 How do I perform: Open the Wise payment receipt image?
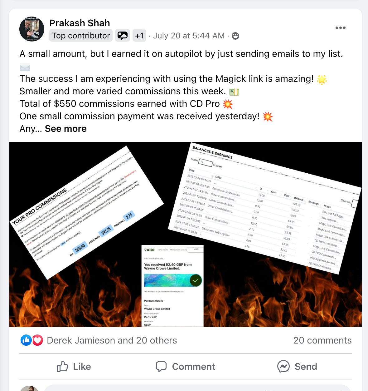(x=172, y=286)
